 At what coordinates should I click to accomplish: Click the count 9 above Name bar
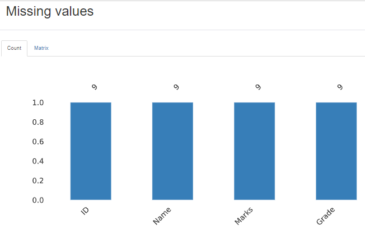[x=176, y=87]
